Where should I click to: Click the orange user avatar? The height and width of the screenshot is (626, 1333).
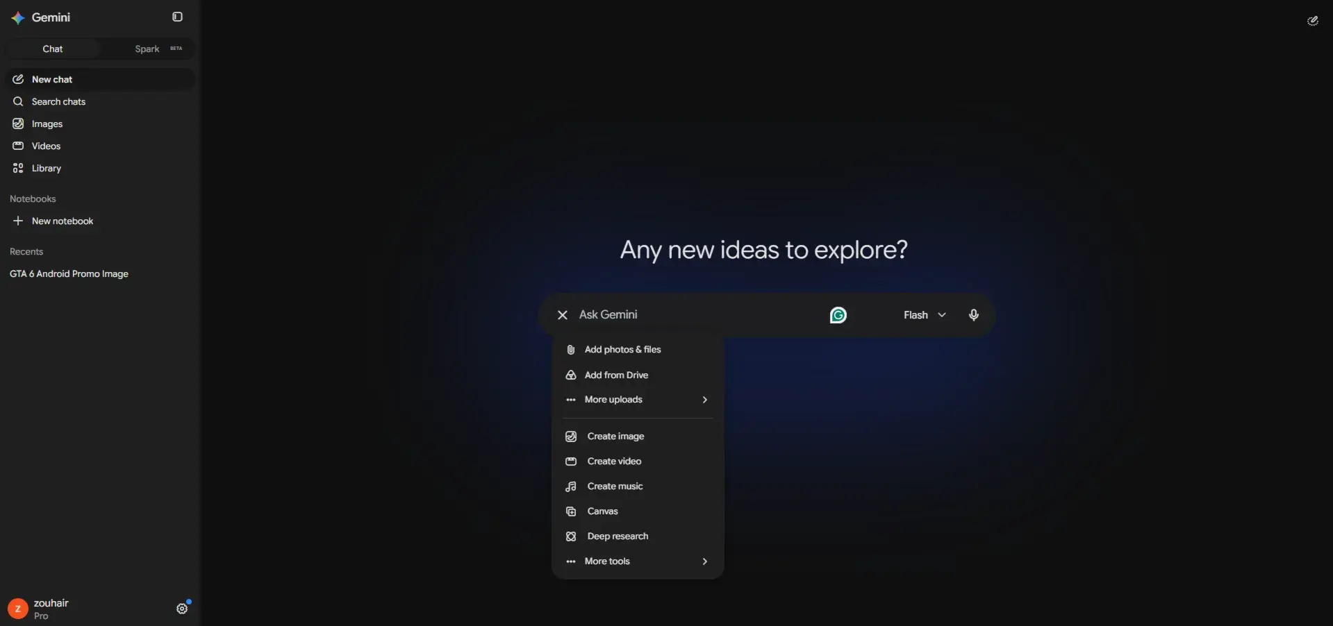point(18,609)
